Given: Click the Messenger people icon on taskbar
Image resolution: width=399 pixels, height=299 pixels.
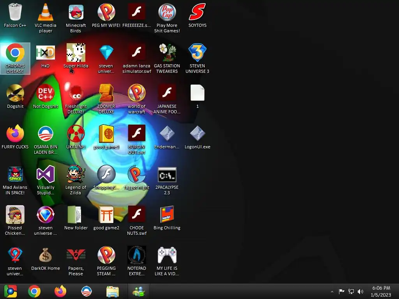Looking at the screenshot, I should [139, 291].
